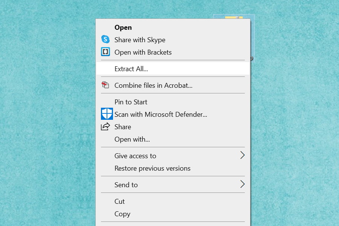
Task: Select Share with Skype entry
Action: point(173,40)
